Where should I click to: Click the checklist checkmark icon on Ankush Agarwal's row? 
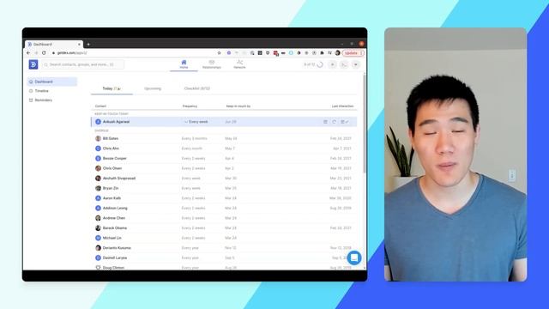[x=345, y=122]
